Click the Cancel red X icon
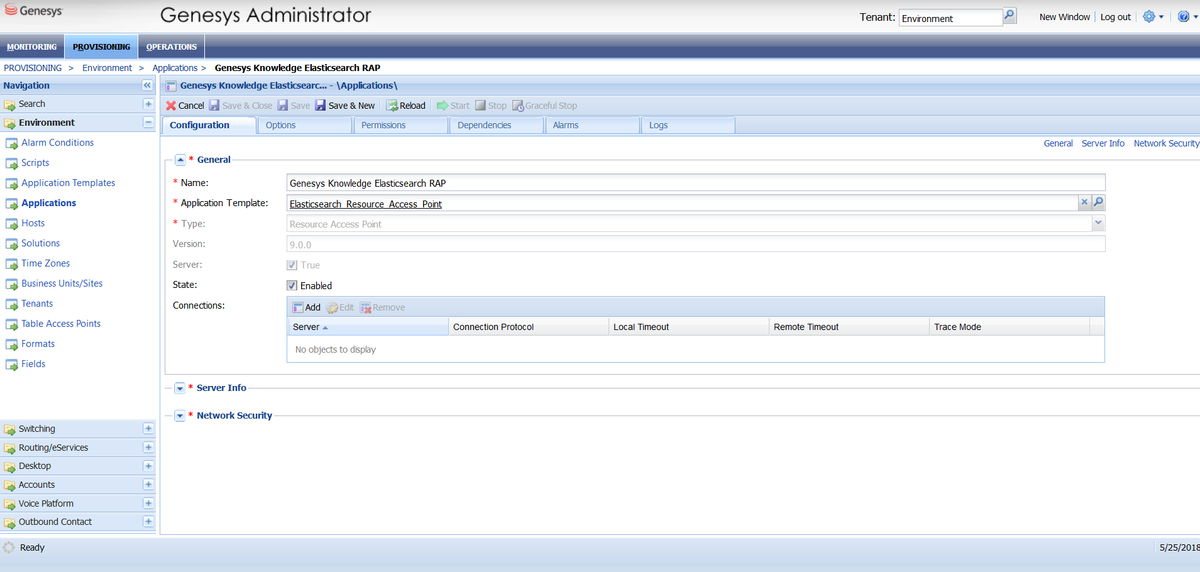Screen dimensions: 1200x572 pos(170,106)
